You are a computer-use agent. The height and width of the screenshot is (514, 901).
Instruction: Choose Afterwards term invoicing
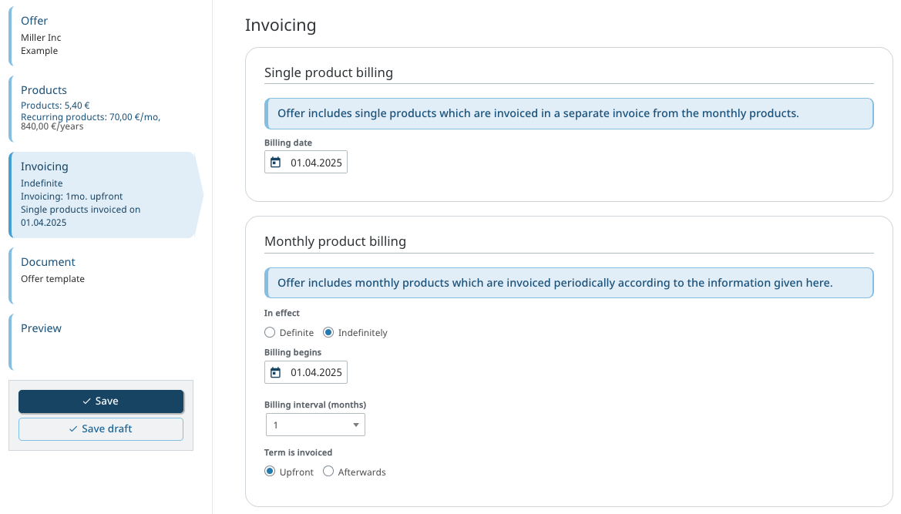[328, 472]
